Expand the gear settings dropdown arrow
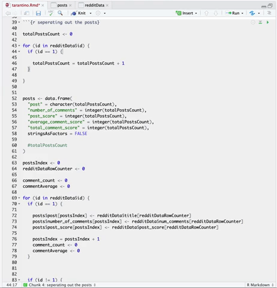 tap(104, 13)
